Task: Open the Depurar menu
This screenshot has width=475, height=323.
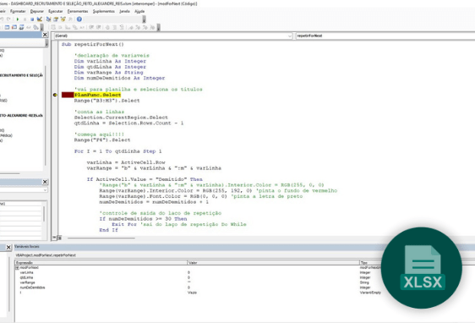Action: pyautogui.click(x=37, y=11)
